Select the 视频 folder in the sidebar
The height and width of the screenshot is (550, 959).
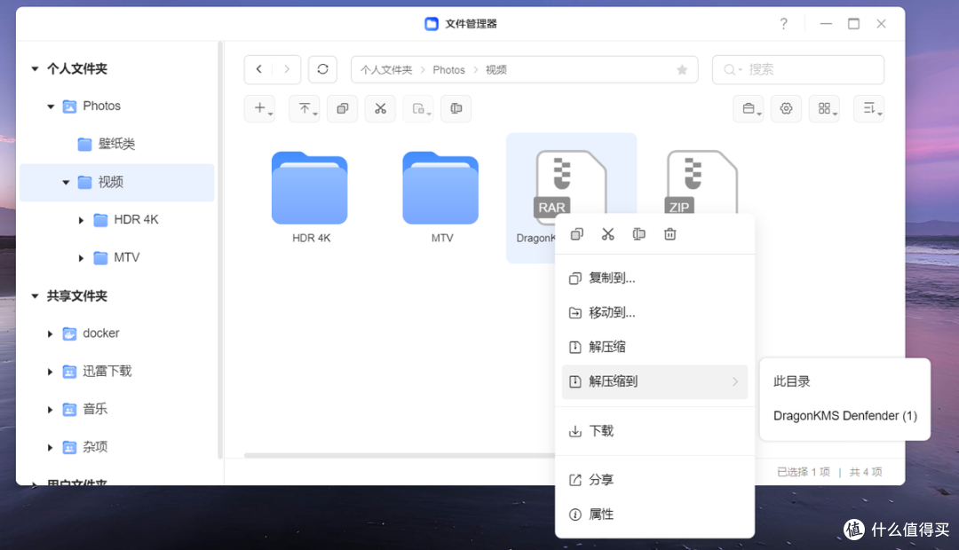pos(117,182)
